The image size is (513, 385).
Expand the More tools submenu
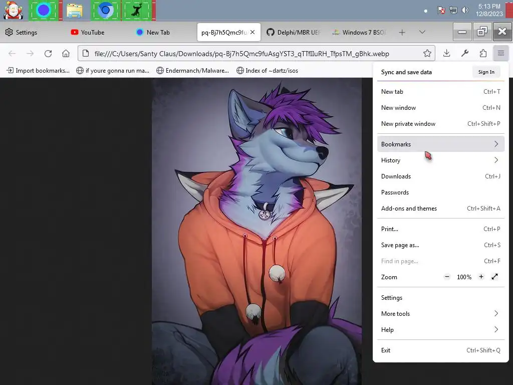click(x=441, y=314)
